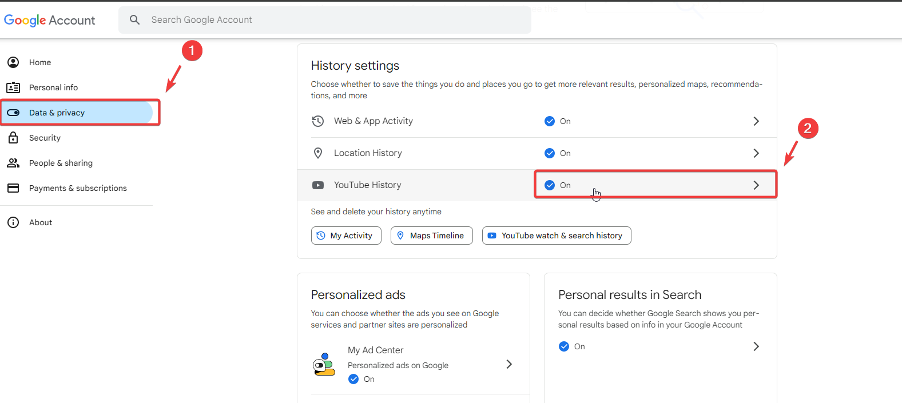
Task: Expand Web & App Activity chevron
Action: [x=756, y=121]
